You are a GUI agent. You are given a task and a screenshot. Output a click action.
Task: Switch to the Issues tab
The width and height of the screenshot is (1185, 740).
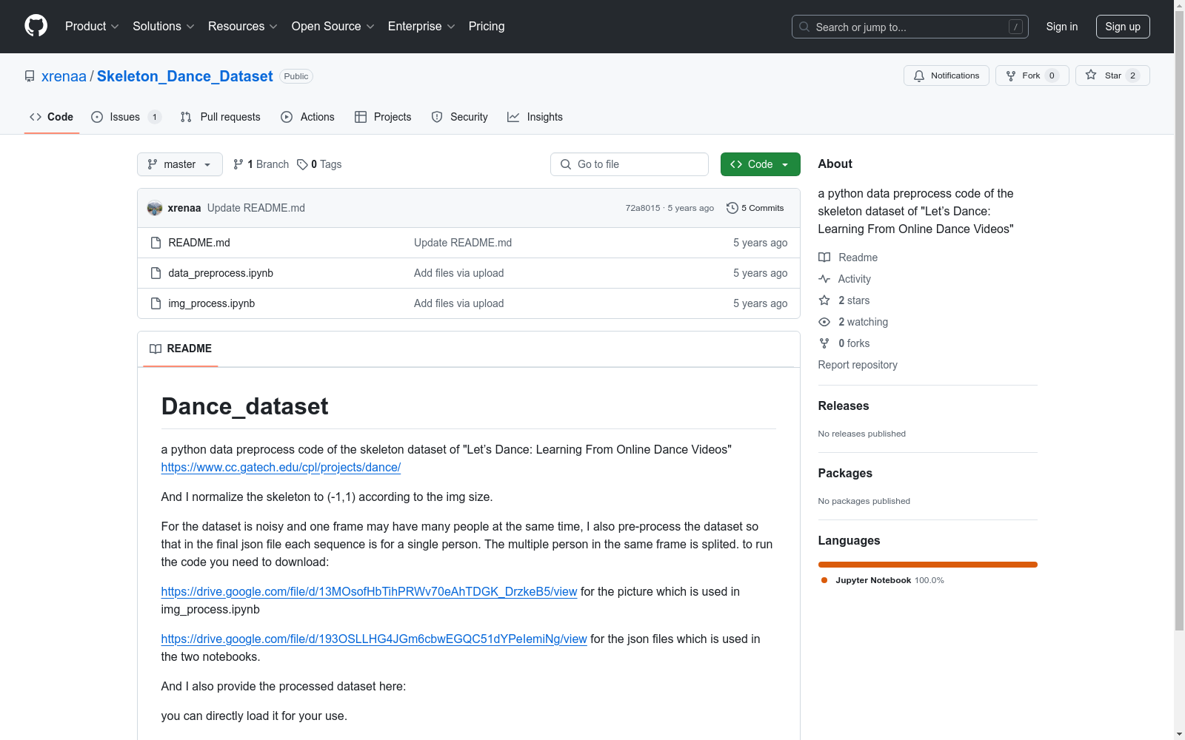(126, 117)
